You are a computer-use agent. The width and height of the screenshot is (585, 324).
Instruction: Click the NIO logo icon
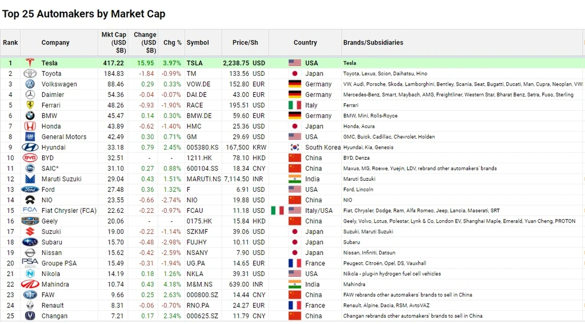coord(30,200)
